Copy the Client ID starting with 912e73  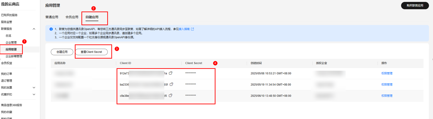[x=171, y=73]
